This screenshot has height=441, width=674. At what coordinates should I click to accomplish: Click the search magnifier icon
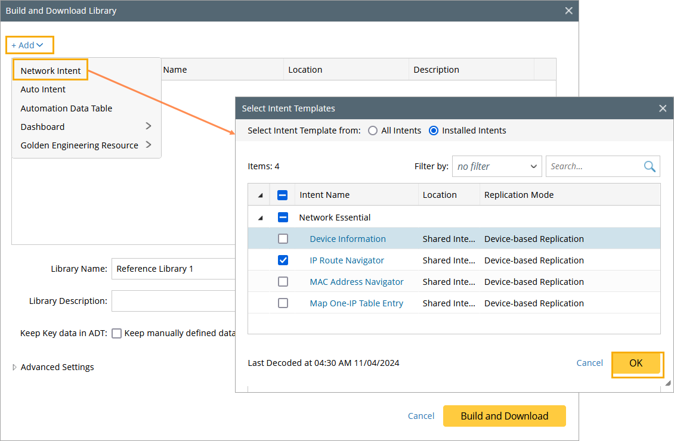pyautogui.click(x=650, y=166)
